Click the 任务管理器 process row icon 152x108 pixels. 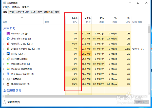pyautogui.click(x=8, y=79)
